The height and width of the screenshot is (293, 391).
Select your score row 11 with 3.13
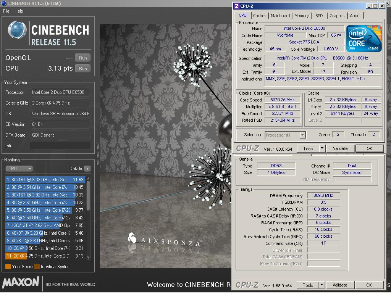(x=45, y=256)
